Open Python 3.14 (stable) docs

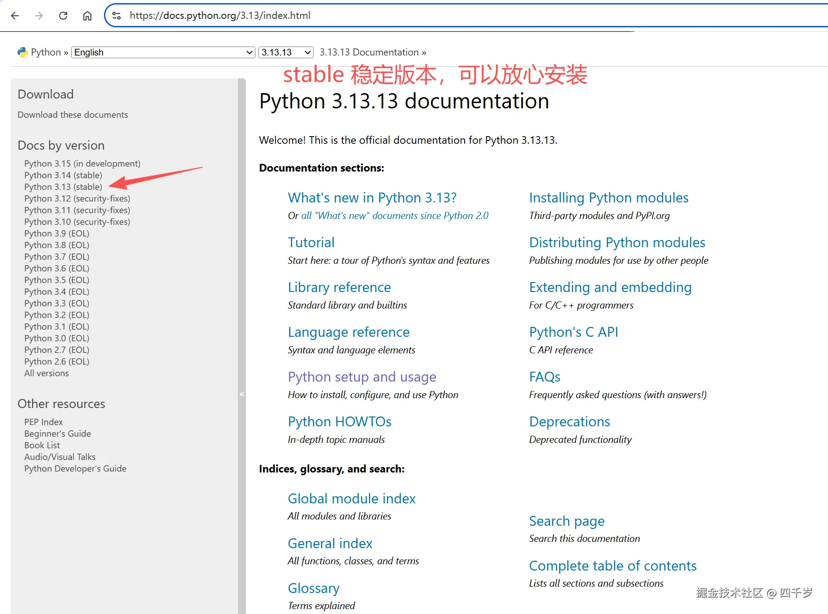click(x=62, y=175)
